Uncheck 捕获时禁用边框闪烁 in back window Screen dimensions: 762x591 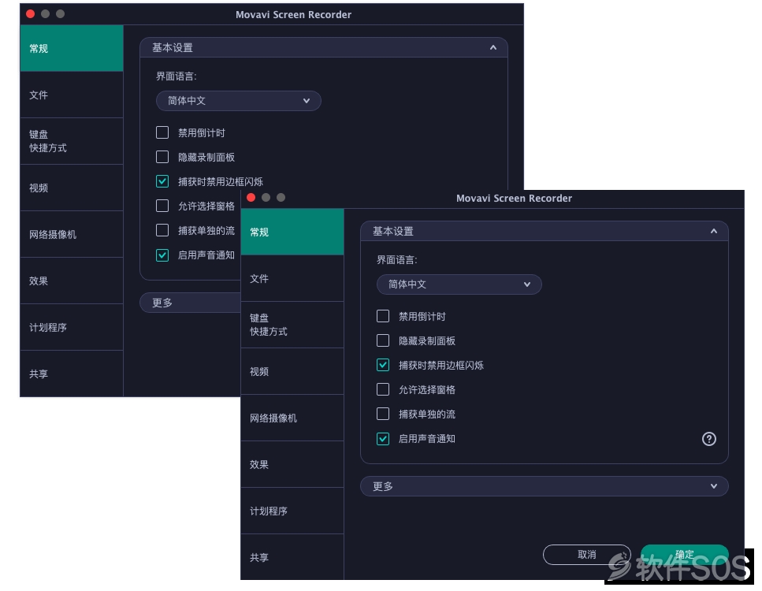point(162,181)
